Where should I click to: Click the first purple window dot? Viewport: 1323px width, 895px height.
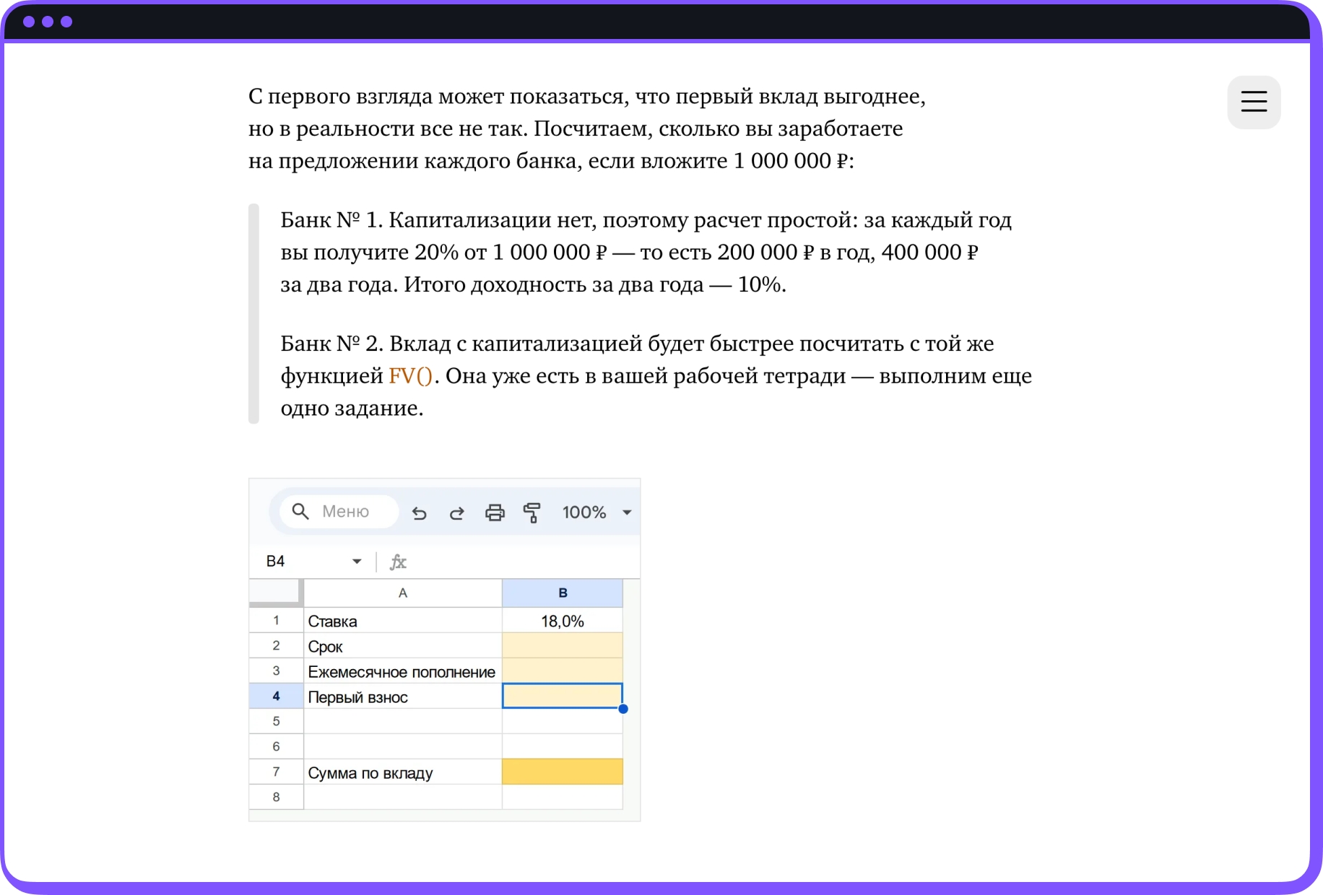click(x=29, y=22)
